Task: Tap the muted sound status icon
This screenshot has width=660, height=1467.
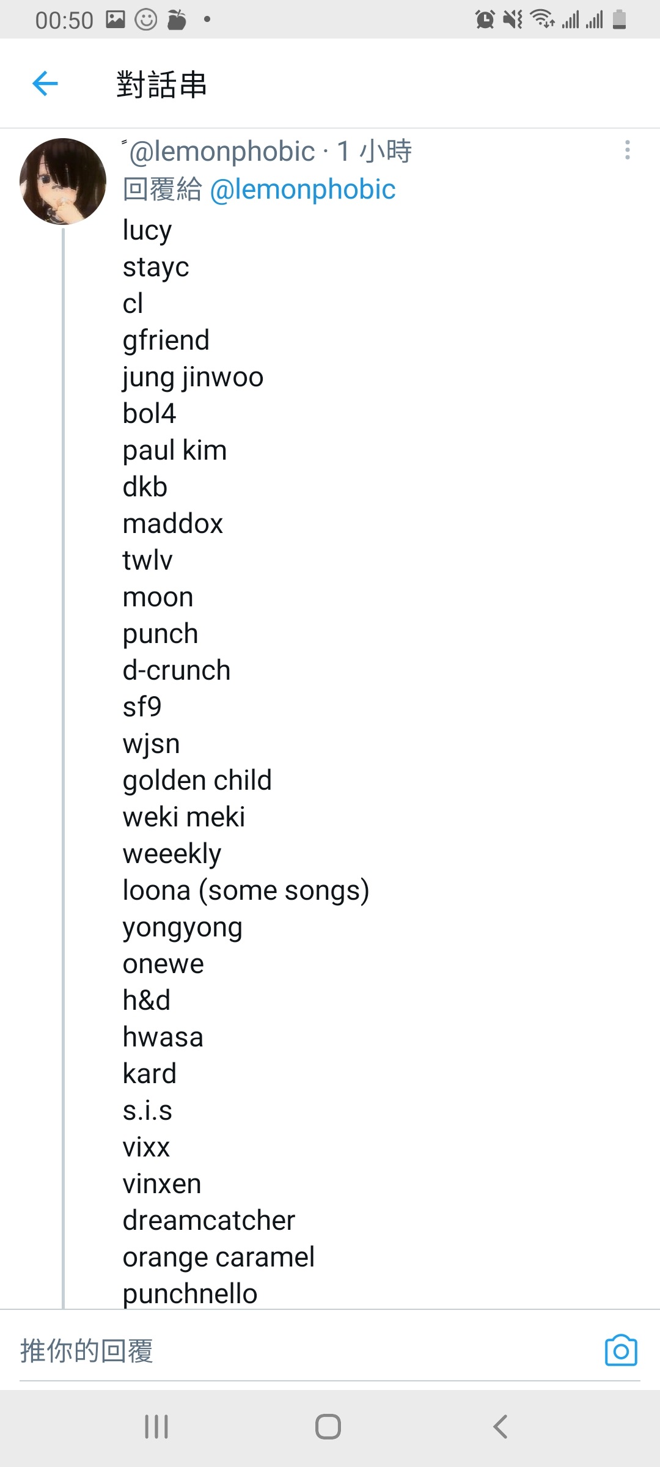Action: pos(513,20)
